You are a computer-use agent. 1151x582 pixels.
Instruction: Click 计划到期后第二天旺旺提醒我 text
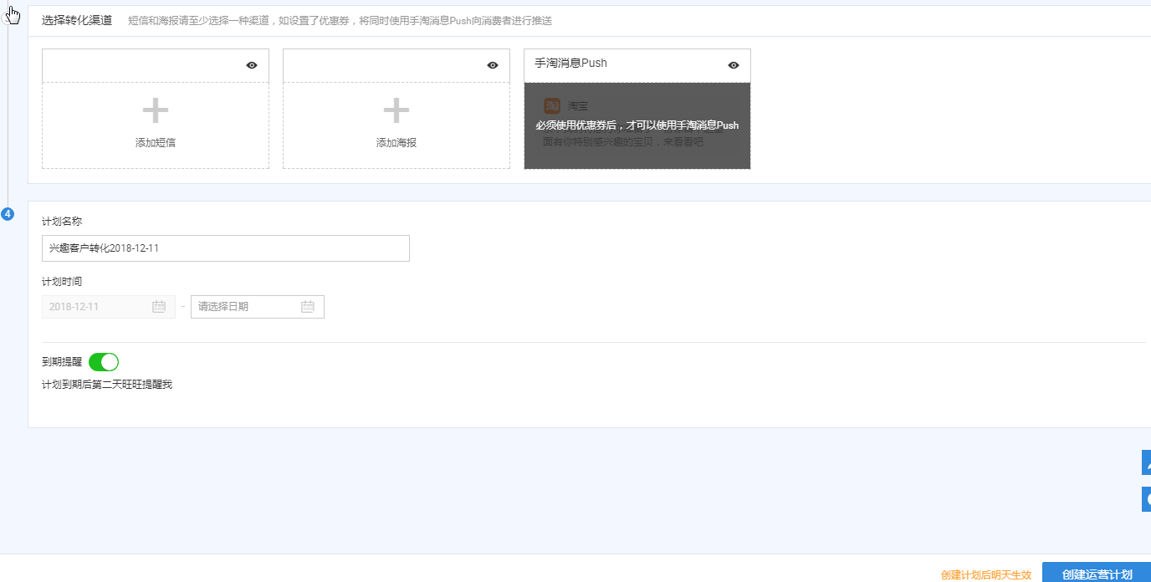tap(107, 385)
